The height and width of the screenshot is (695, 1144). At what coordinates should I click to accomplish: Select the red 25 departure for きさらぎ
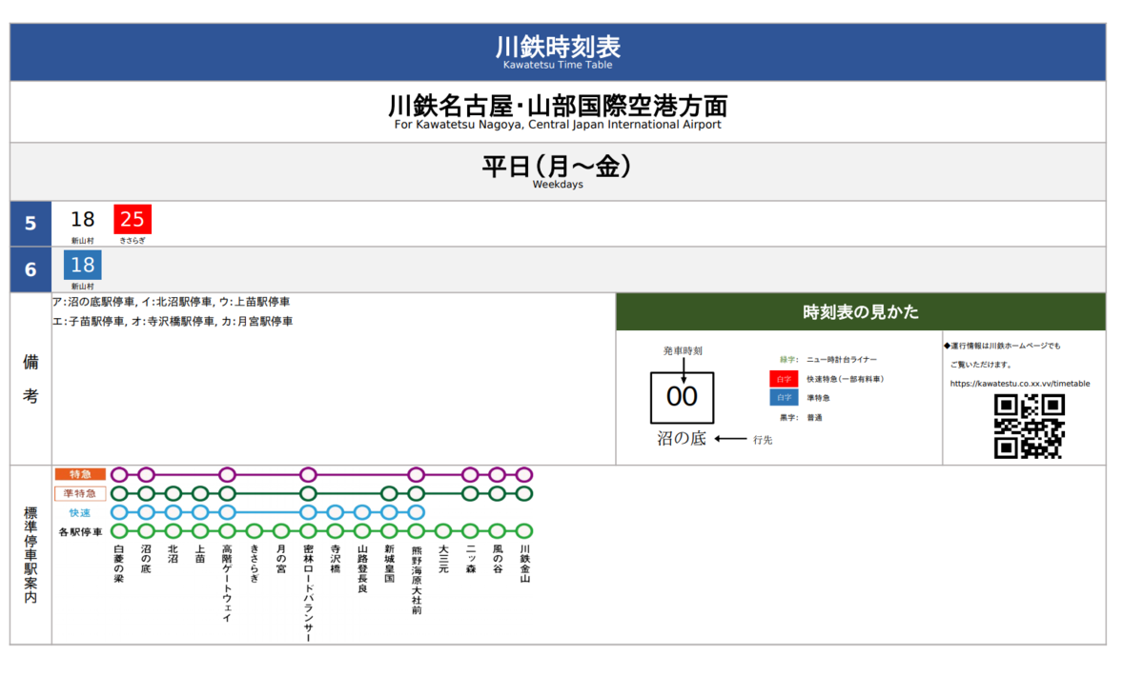coord(133,220)
